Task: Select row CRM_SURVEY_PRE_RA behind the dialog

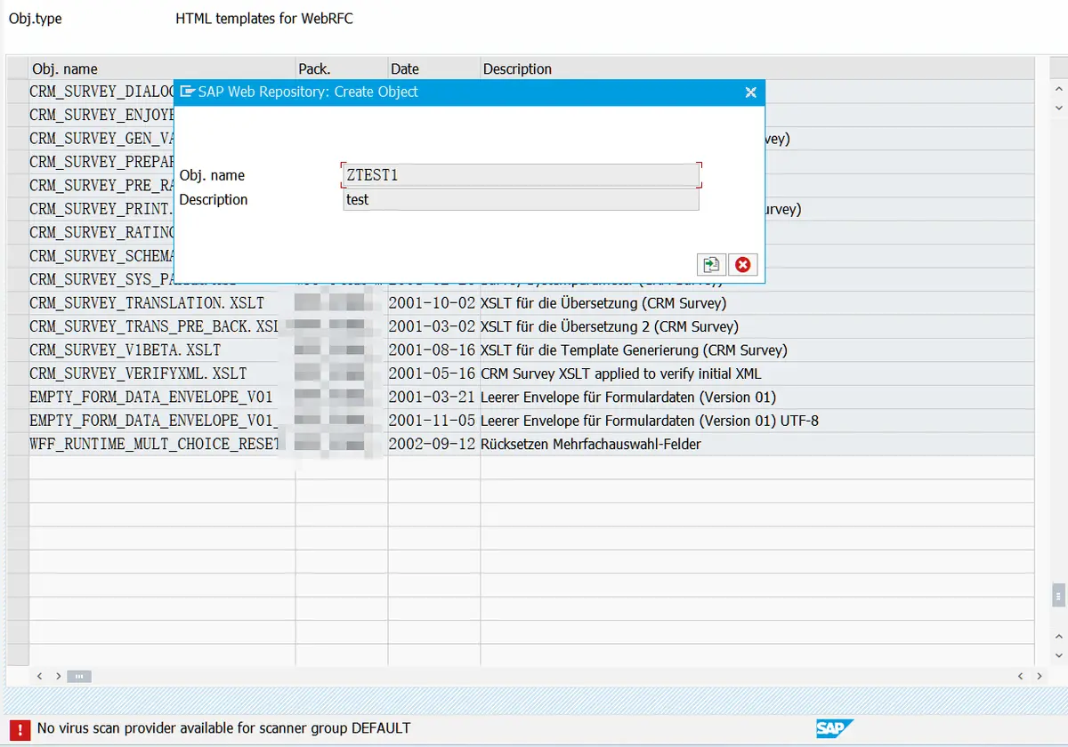Action: coord(101,185)
